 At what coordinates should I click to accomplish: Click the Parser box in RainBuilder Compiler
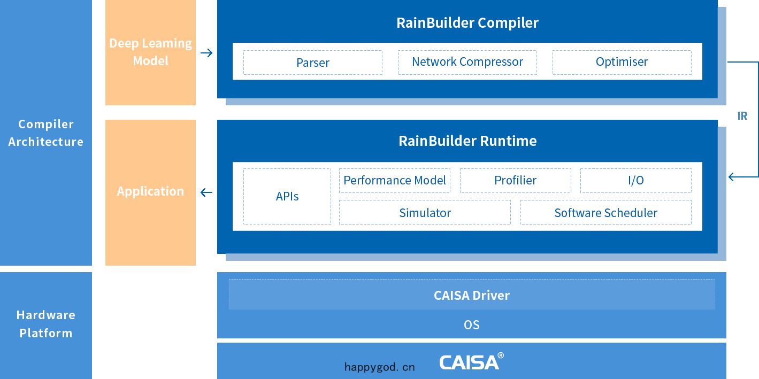[313, 63]
